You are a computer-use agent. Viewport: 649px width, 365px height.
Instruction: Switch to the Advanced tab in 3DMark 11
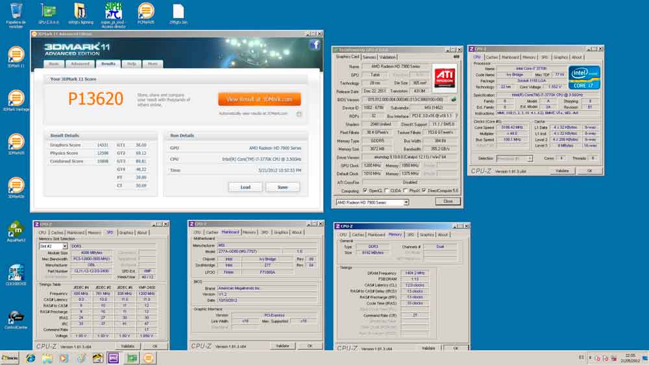[x=80, y=64]
